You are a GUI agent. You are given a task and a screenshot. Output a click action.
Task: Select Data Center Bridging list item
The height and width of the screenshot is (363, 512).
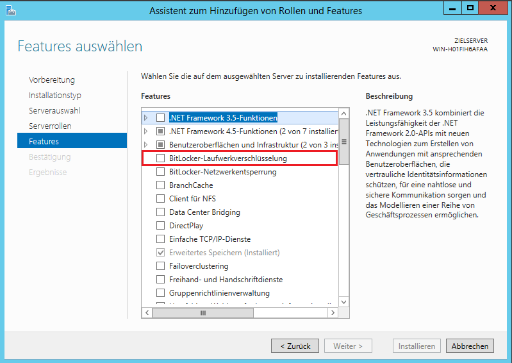tap(204, 212)
